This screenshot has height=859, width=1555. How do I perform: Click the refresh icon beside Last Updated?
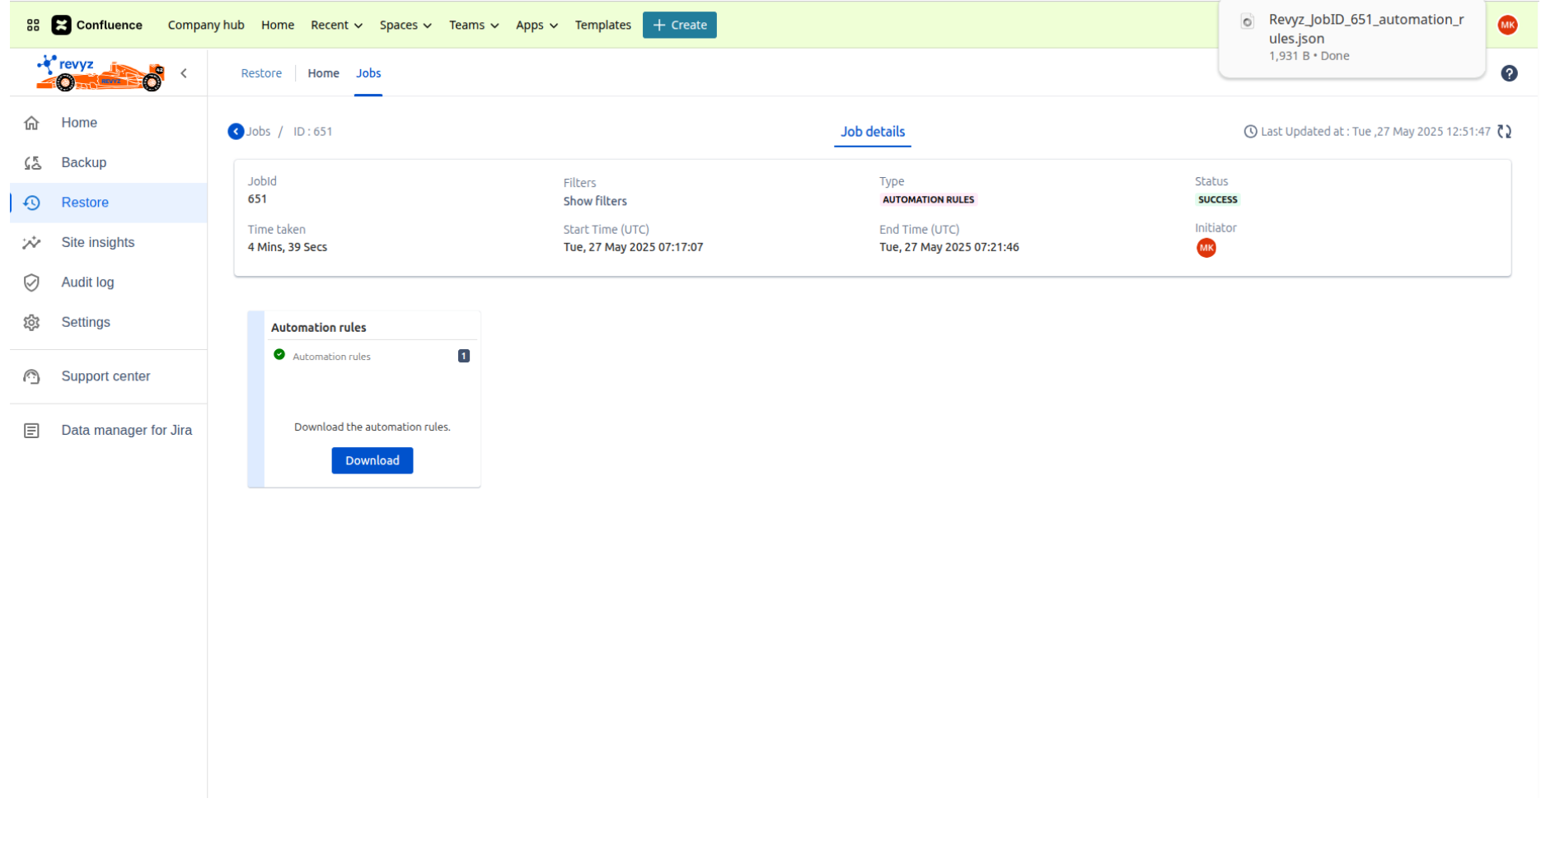pyautogui.click(x=1504, y=132)
